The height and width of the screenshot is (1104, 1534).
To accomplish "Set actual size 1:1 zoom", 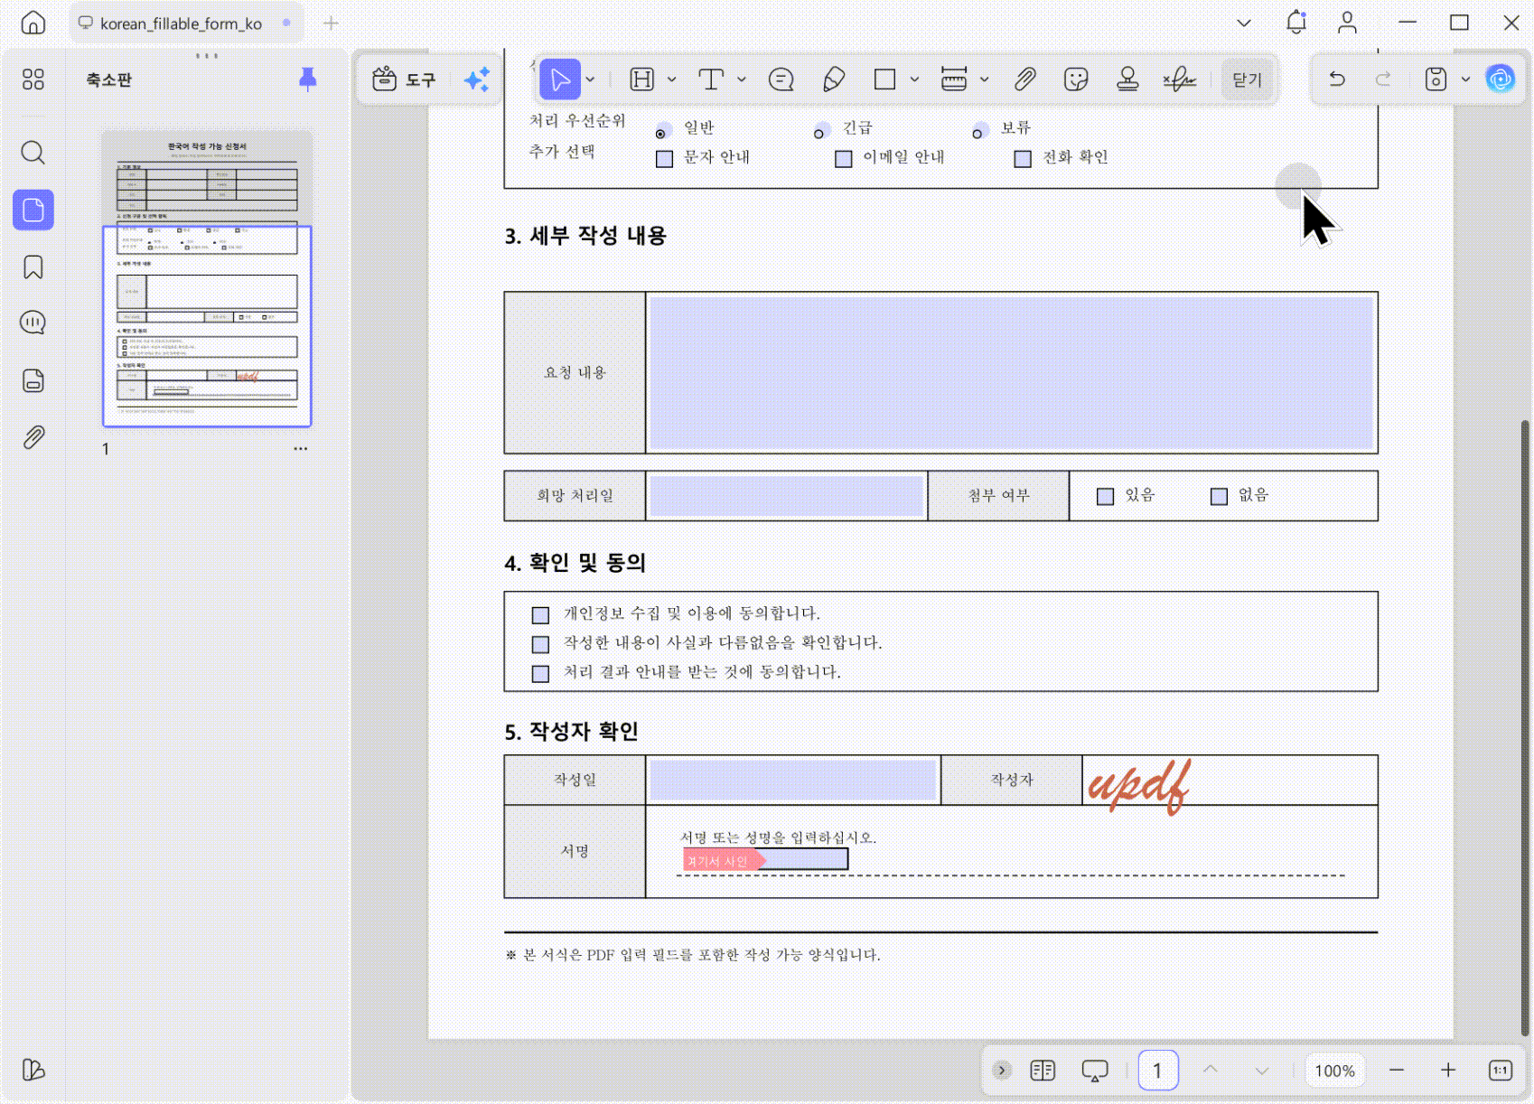I will (1500, 1071).
